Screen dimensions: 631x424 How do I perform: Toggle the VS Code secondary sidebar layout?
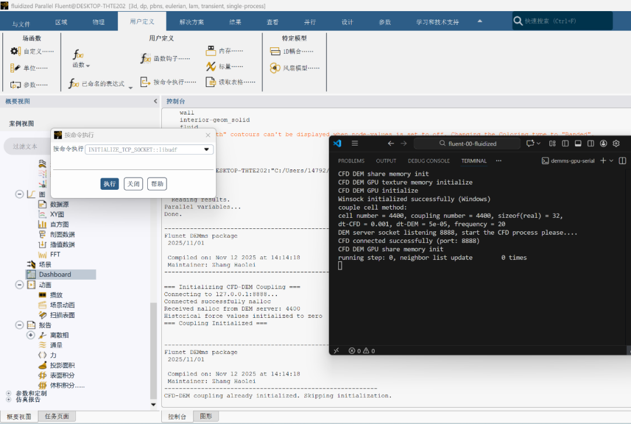[591, 144]
